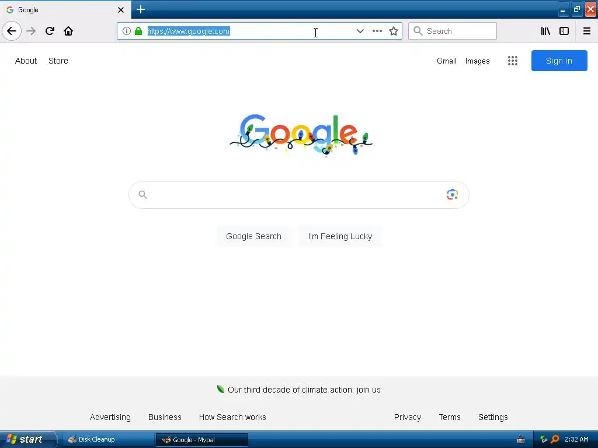Select the Google browser tab
This screenshot has height=448, width=598.
pyautogui.click(x=65, y=9)
